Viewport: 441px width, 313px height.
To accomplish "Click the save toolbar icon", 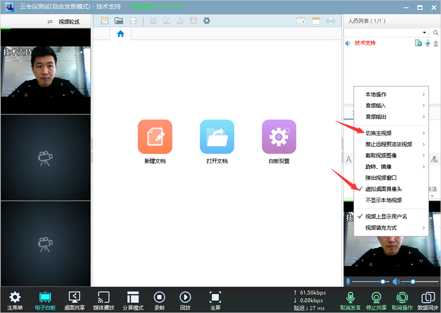I will pyautogui.click(x=133, y=20).
